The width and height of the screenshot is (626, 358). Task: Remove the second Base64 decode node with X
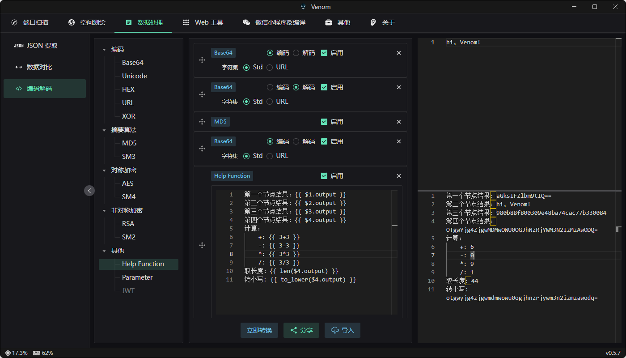[399, 87]
